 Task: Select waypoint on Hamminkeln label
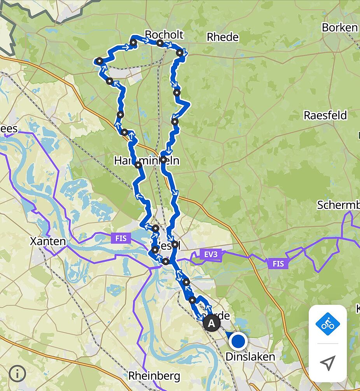click(x=163, y=160)
